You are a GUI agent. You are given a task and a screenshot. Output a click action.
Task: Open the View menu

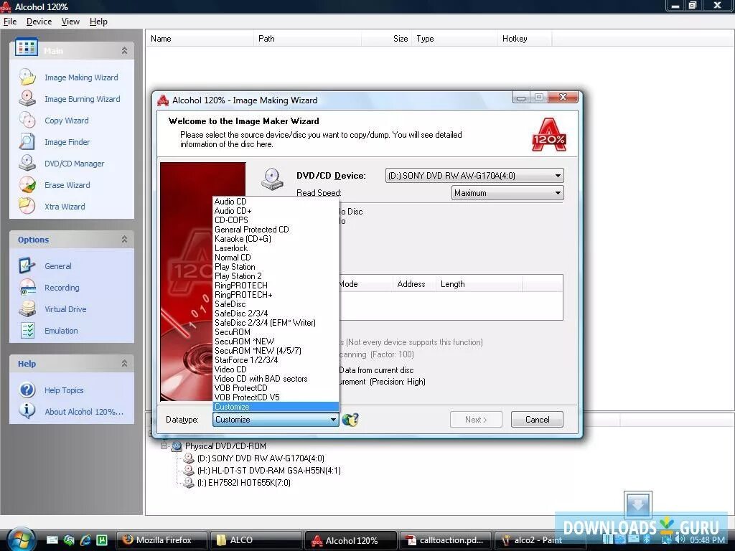pyautogui.click(x=70, y=22)
